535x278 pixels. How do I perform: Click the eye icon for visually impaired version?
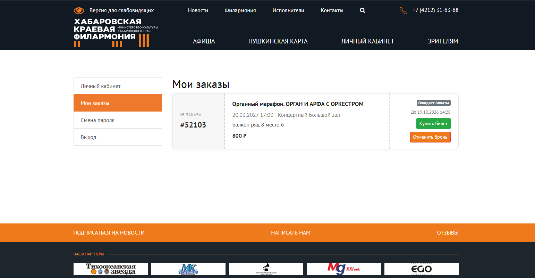coord(79,10)
